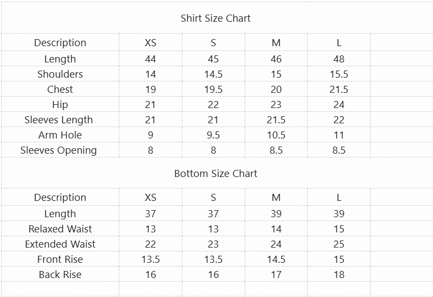Click the shirt Length value 44
Image resolution: width=433 pixels, height=297 pixels.
point(150,59)
